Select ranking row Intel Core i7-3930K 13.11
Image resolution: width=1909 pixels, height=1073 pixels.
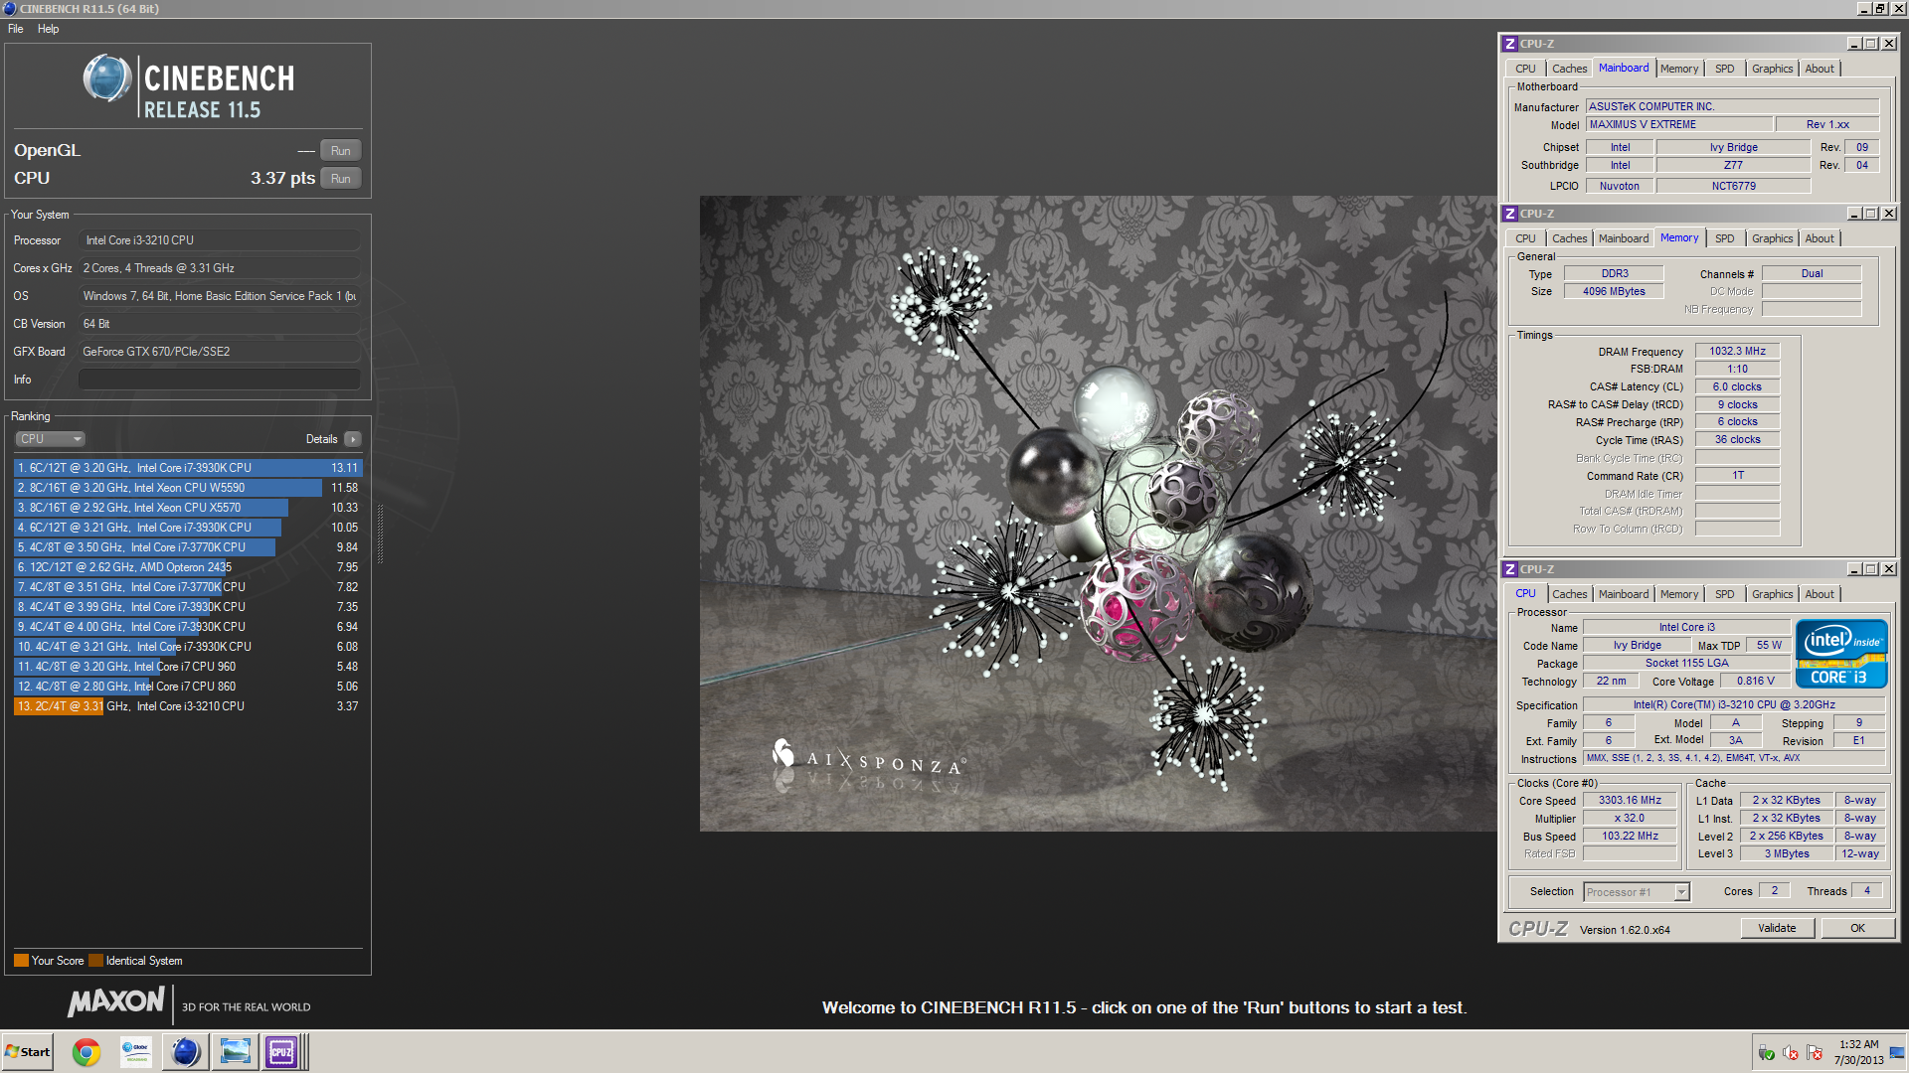(x=188, y=468)
